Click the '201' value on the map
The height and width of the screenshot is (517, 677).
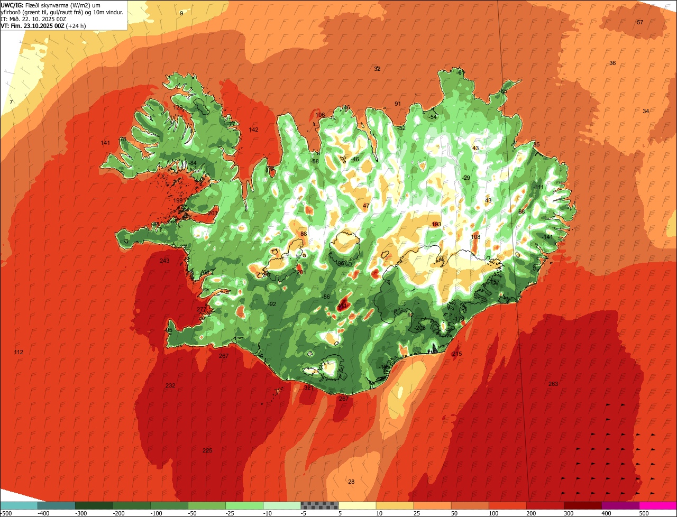click(301, 272)
